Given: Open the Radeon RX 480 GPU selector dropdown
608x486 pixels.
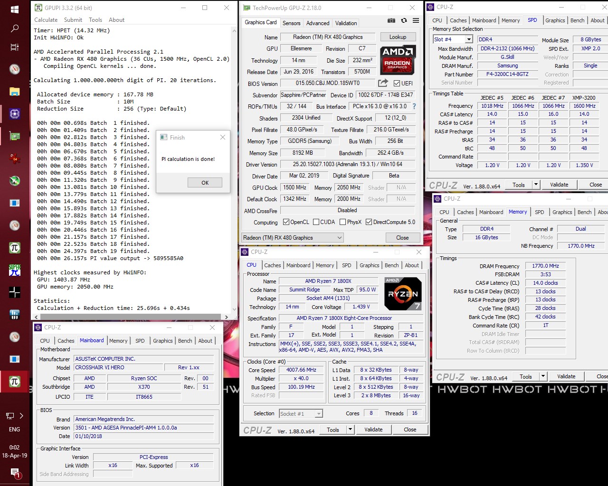Looking at the screenshot, I should 292,238.
